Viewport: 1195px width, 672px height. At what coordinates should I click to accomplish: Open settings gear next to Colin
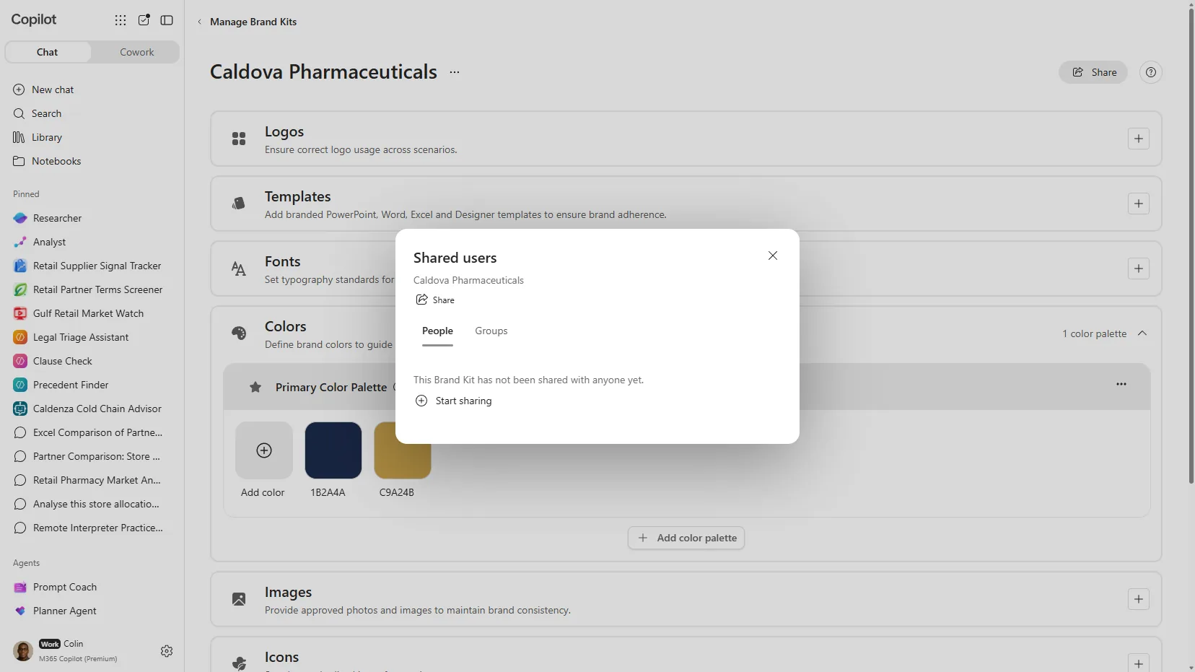tap(167, 651)
